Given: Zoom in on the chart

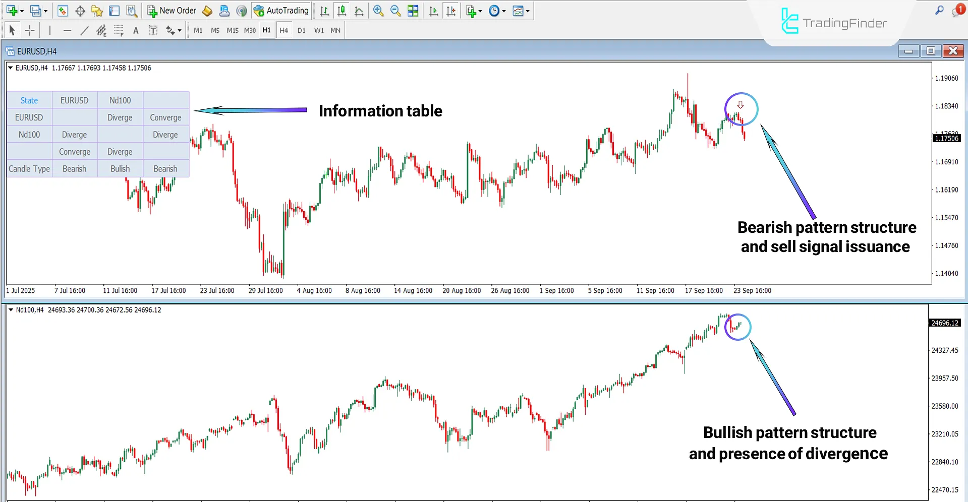Looking at the screenshot, I should click(378, 11).
